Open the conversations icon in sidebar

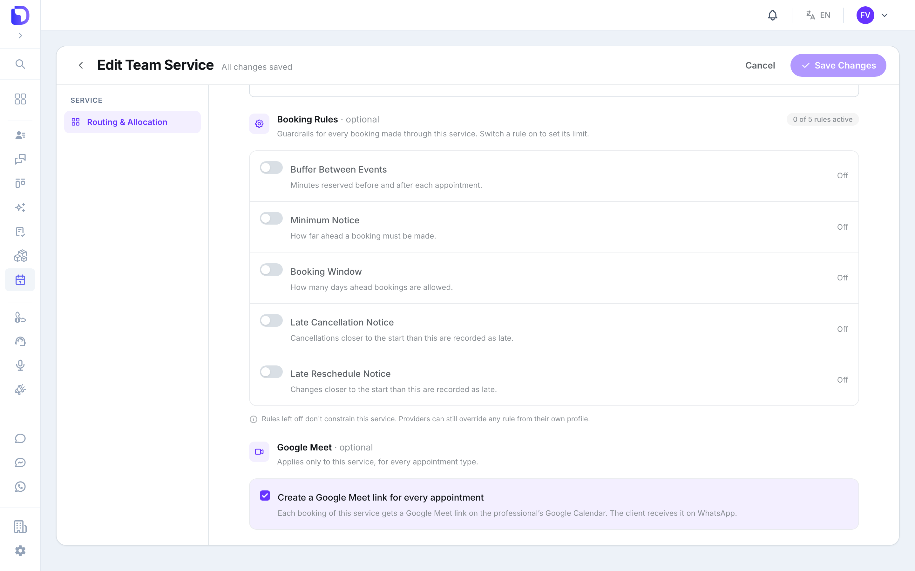(20, 159)
